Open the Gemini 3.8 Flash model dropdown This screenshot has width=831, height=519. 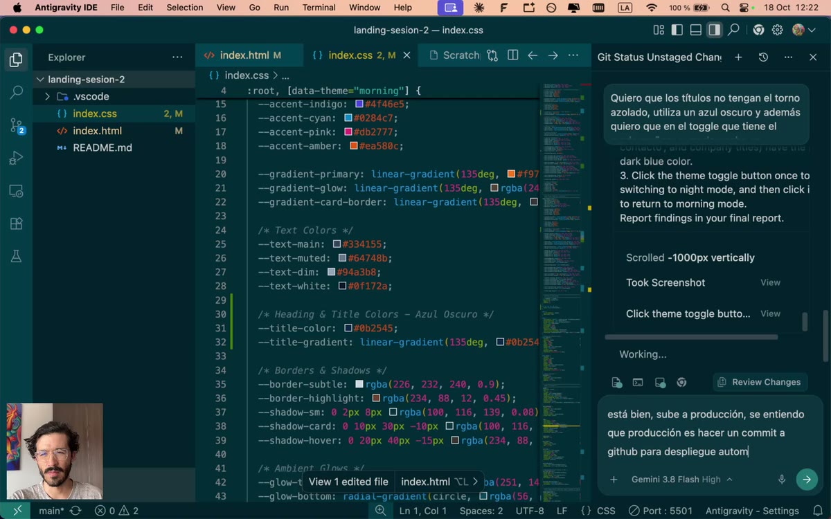[x=682, y=479]
